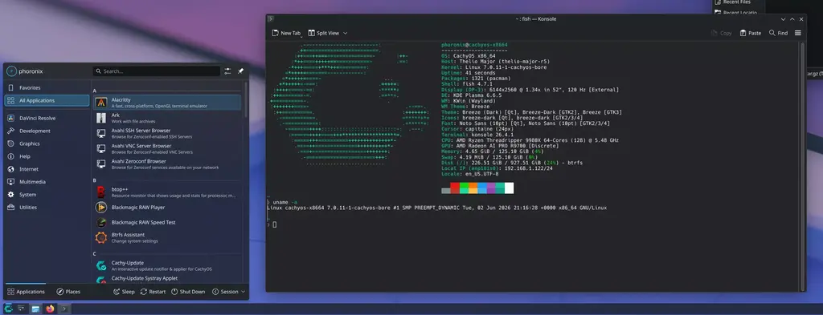
Task: Click the Shut Down button
Action: click(188, 292)
